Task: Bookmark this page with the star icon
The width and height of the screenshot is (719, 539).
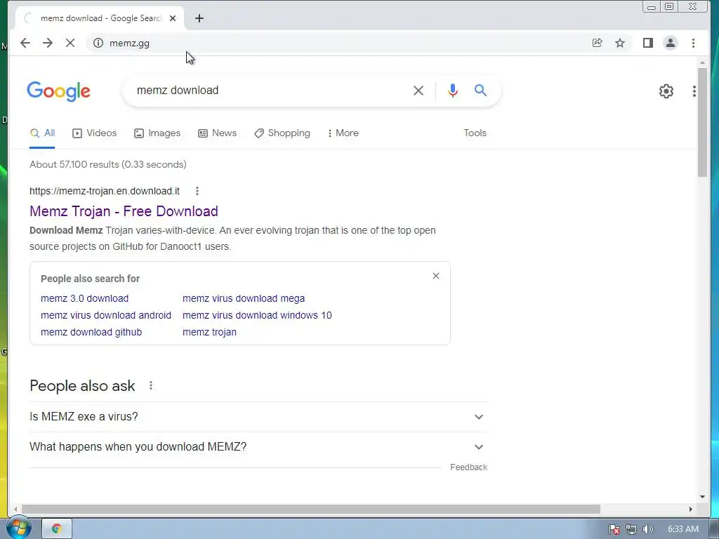Action: pyautogui.click(x=620, y=43)
